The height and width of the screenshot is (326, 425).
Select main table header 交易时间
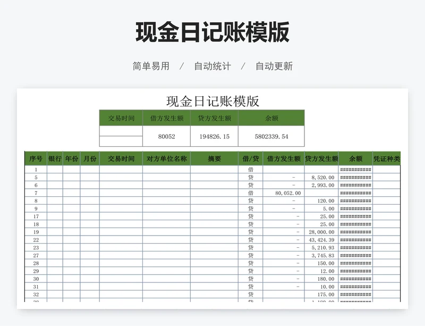[x=121, y=158]
